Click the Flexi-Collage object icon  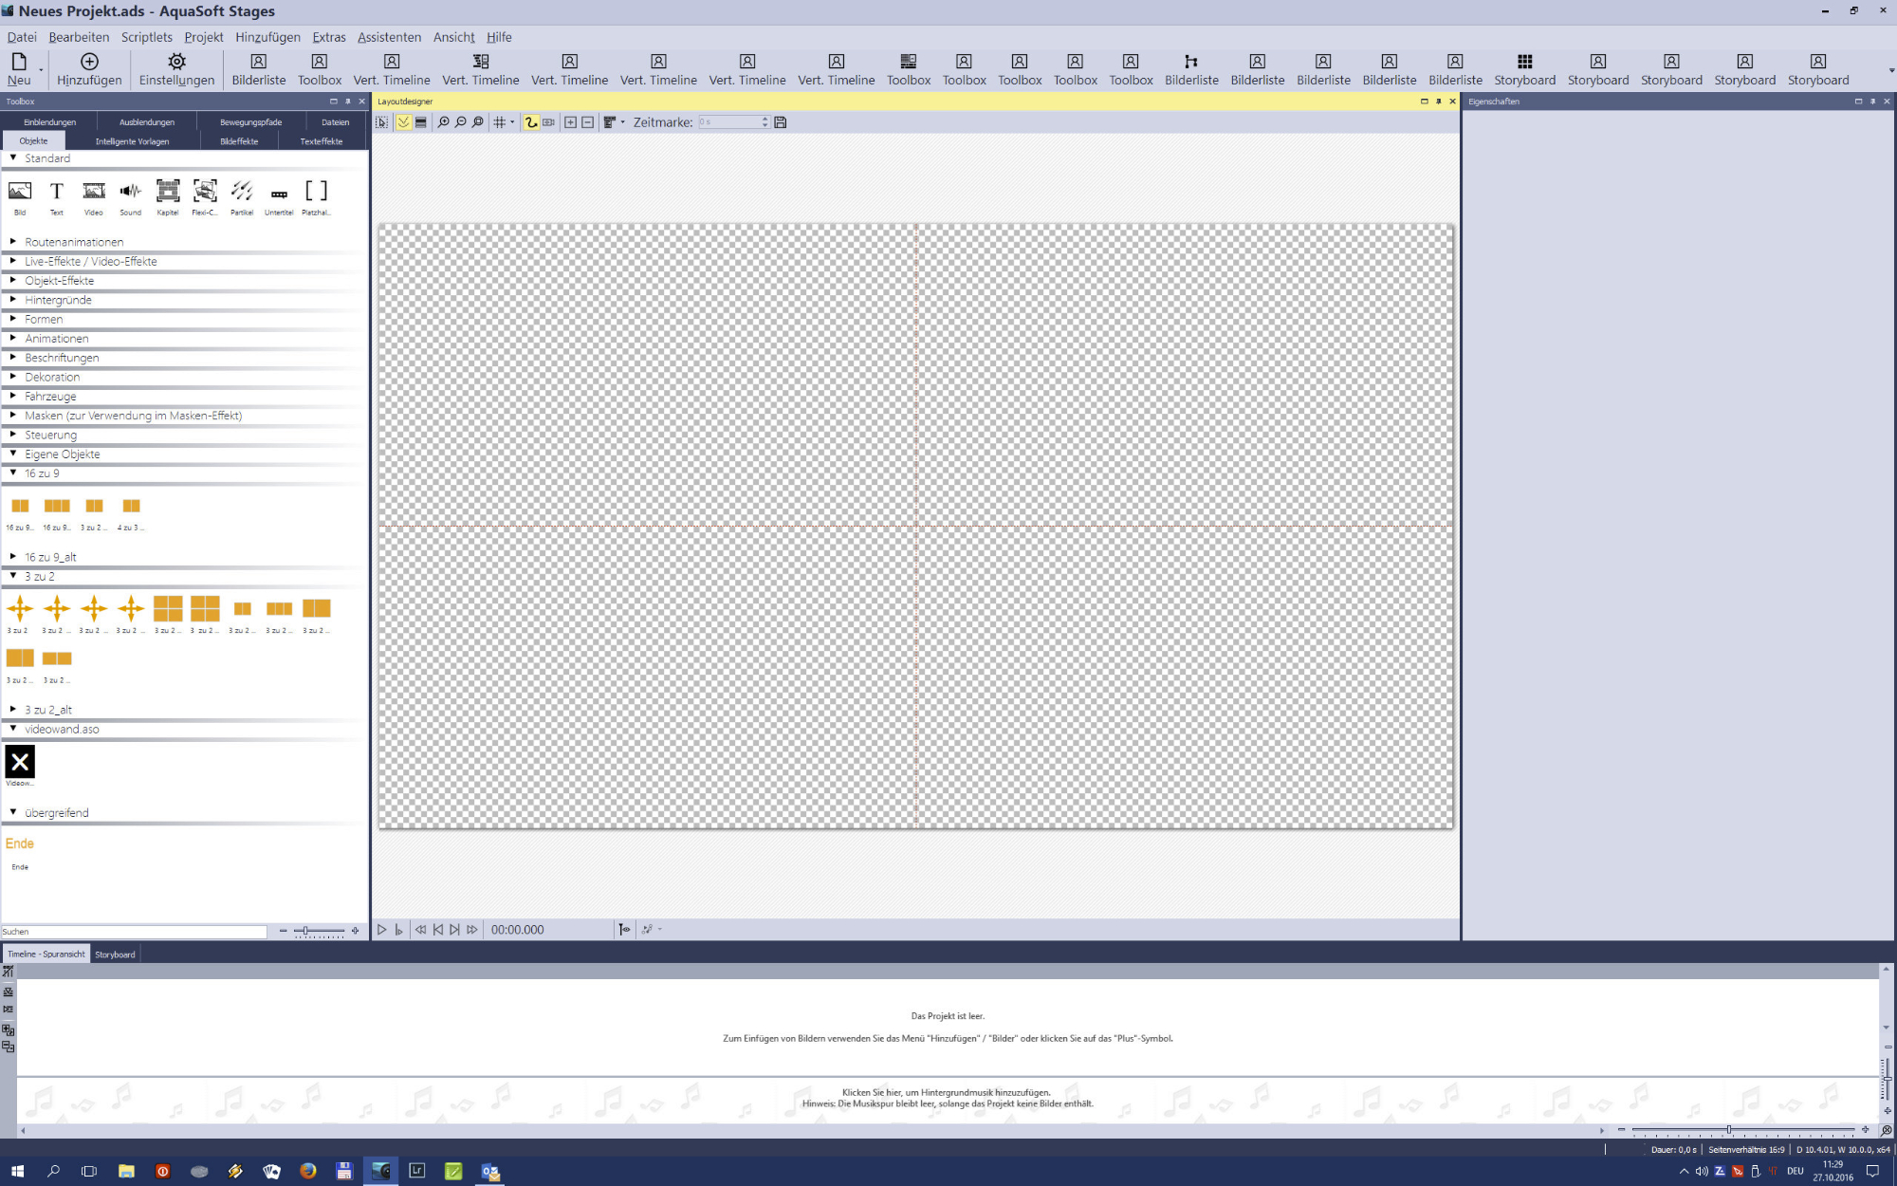[205, 193]
